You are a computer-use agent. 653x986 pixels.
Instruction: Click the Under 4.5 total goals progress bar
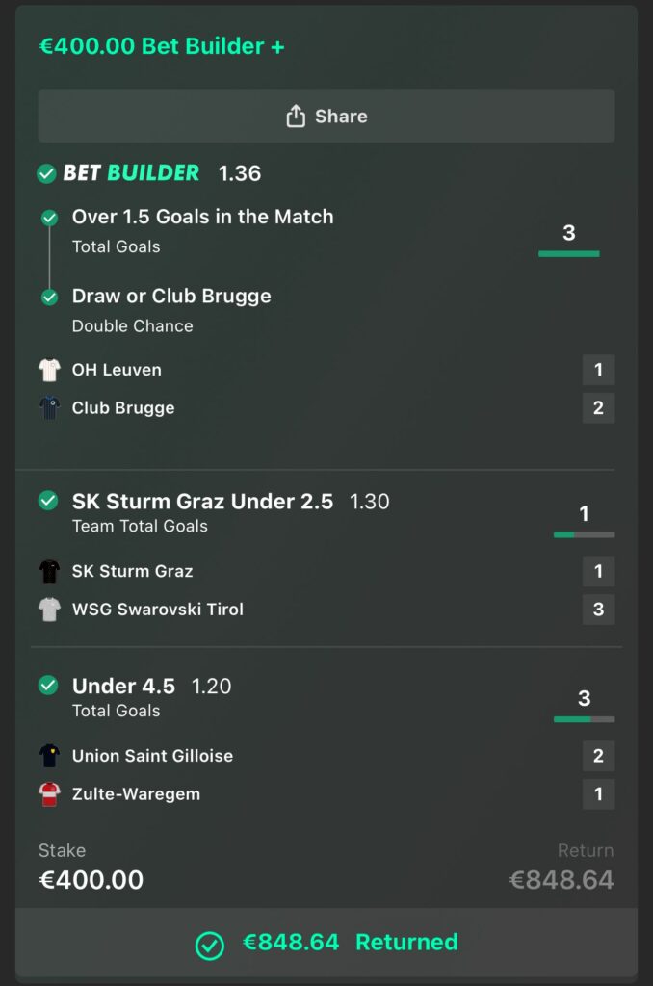pyautogui.click(x=584, y=719)
